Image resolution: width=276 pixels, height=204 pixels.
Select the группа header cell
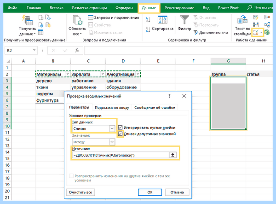pyautogui.click(x=228, y=74)
